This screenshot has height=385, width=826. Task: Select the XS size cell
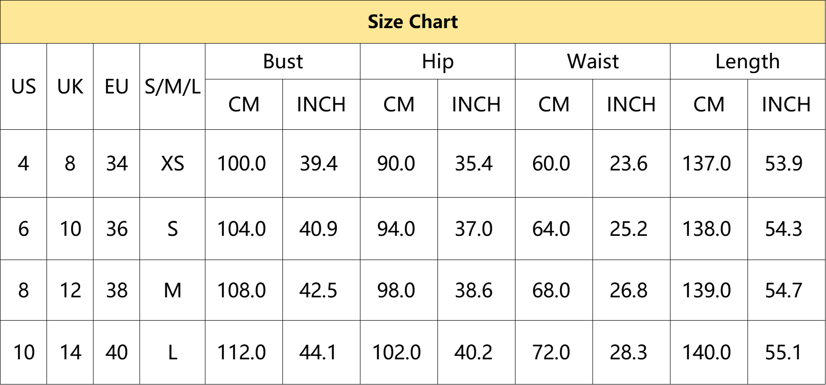click(x=172, y=164)
